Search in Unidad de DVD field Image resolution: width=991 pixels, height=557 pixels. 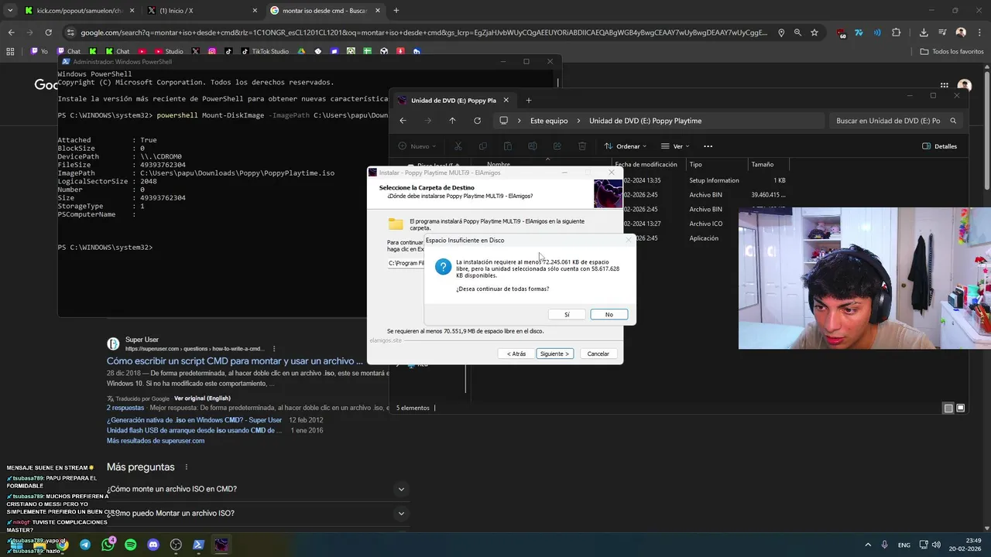click(896, 121)
